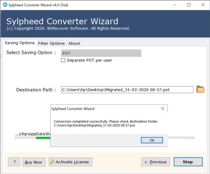Click the destination path shown in the dialog
The image size is (210, 174).
(x=94, y=126)
